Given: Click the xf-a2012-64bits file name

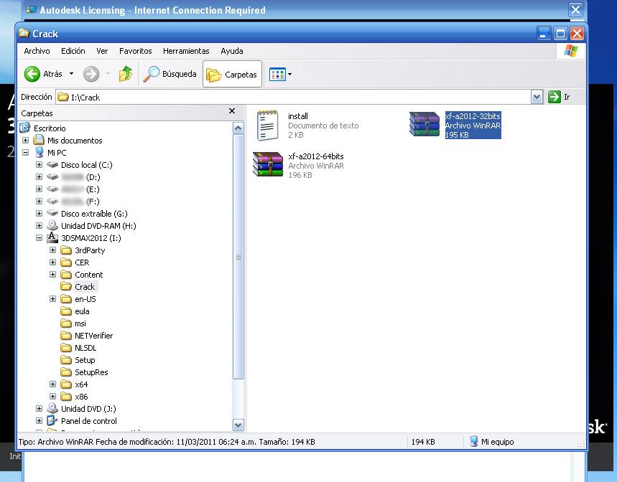Looking at the screenshot, I should [315, 156].
